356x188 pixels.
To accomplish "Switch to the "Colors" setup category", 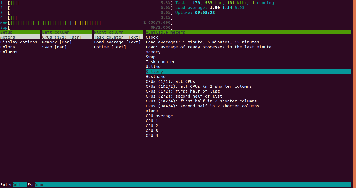I will coord(7,47).
